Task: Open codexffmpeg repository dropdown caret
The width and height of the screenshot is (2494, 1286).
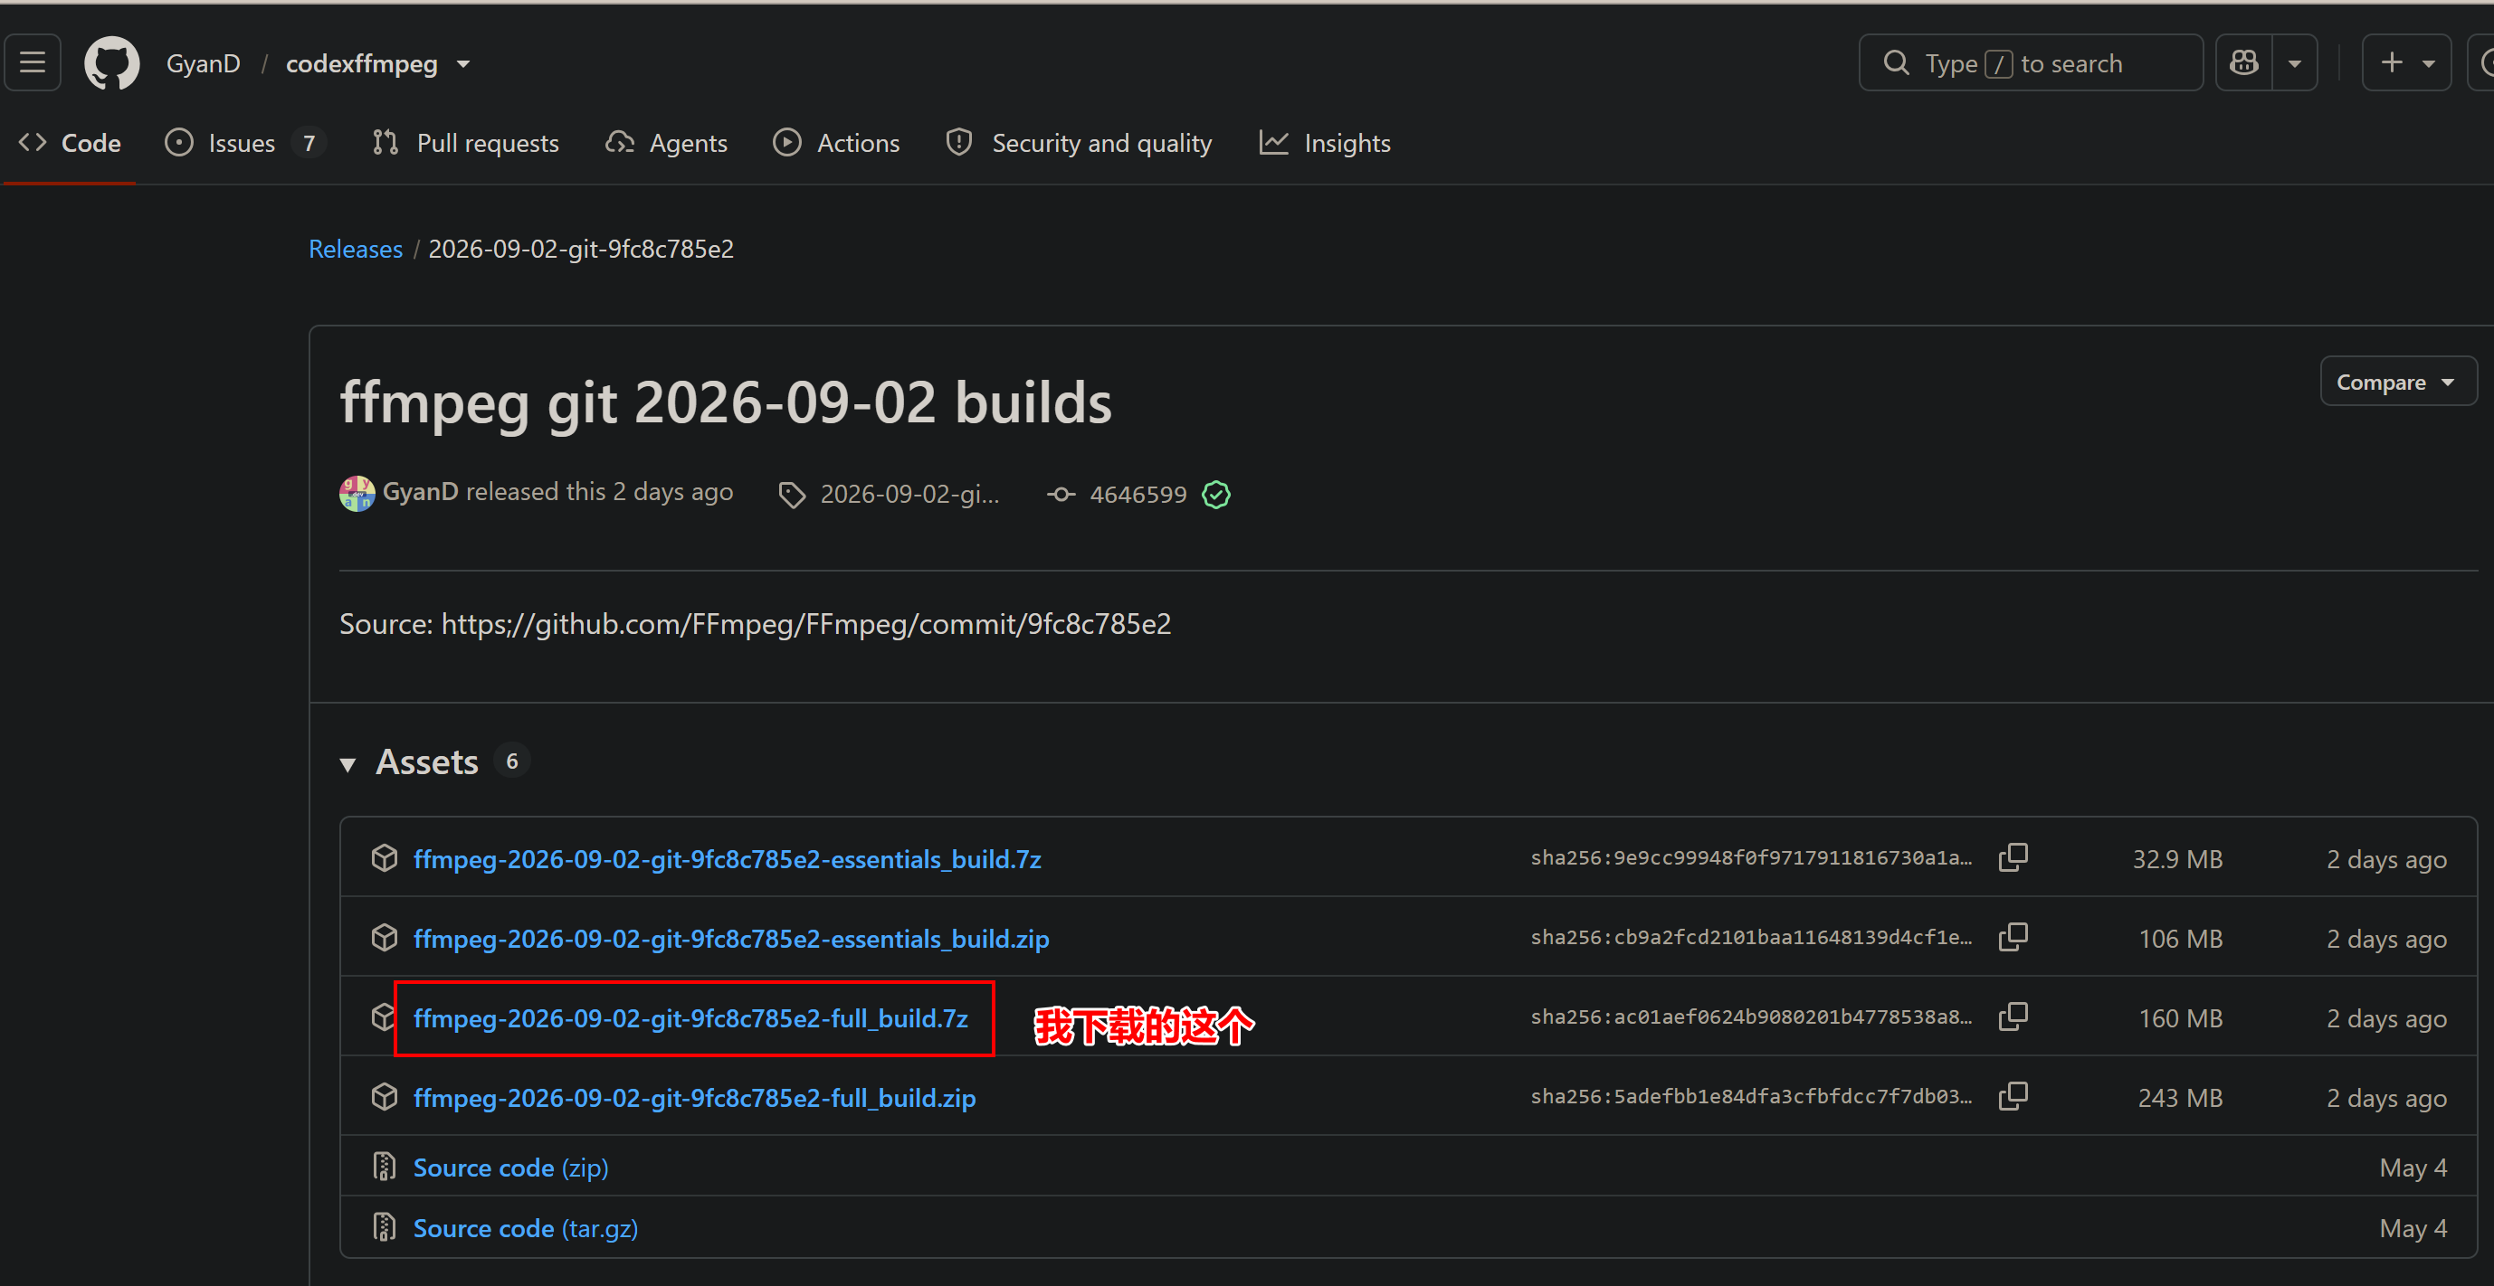Action: click(463, 64)
